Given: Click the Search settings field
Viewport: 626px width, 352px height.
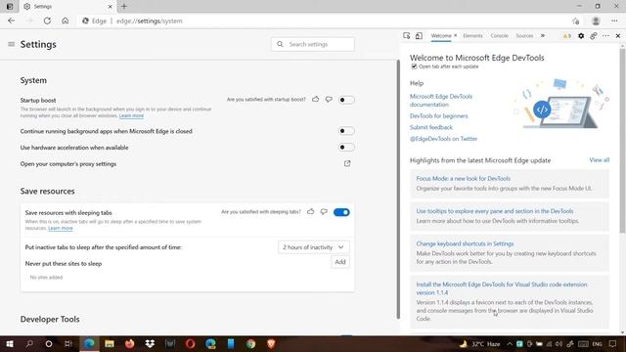Looking at the screenshot, I should (313, 44).
